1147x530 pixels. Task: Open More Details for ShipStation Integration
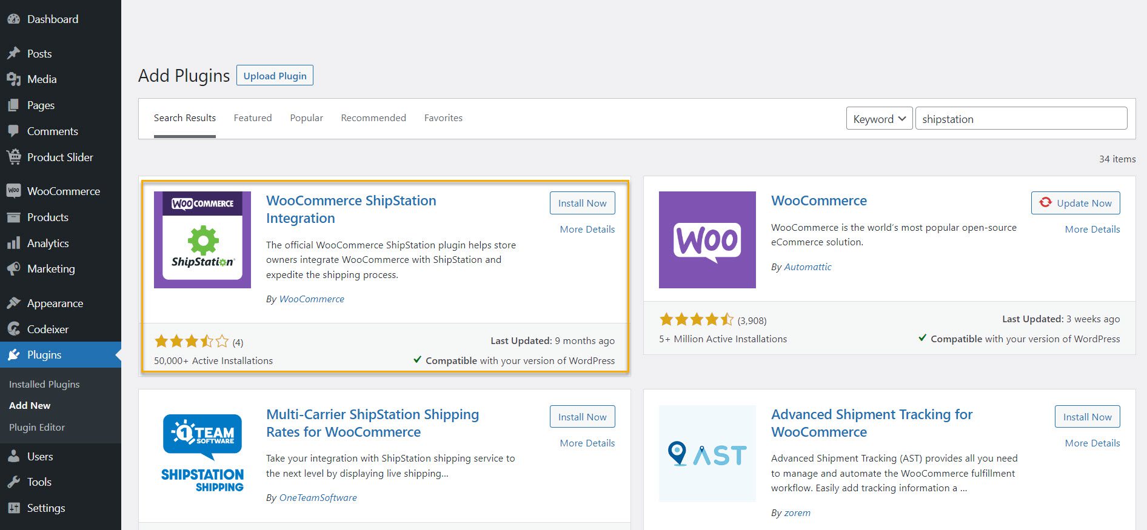[x=587, y=230]
